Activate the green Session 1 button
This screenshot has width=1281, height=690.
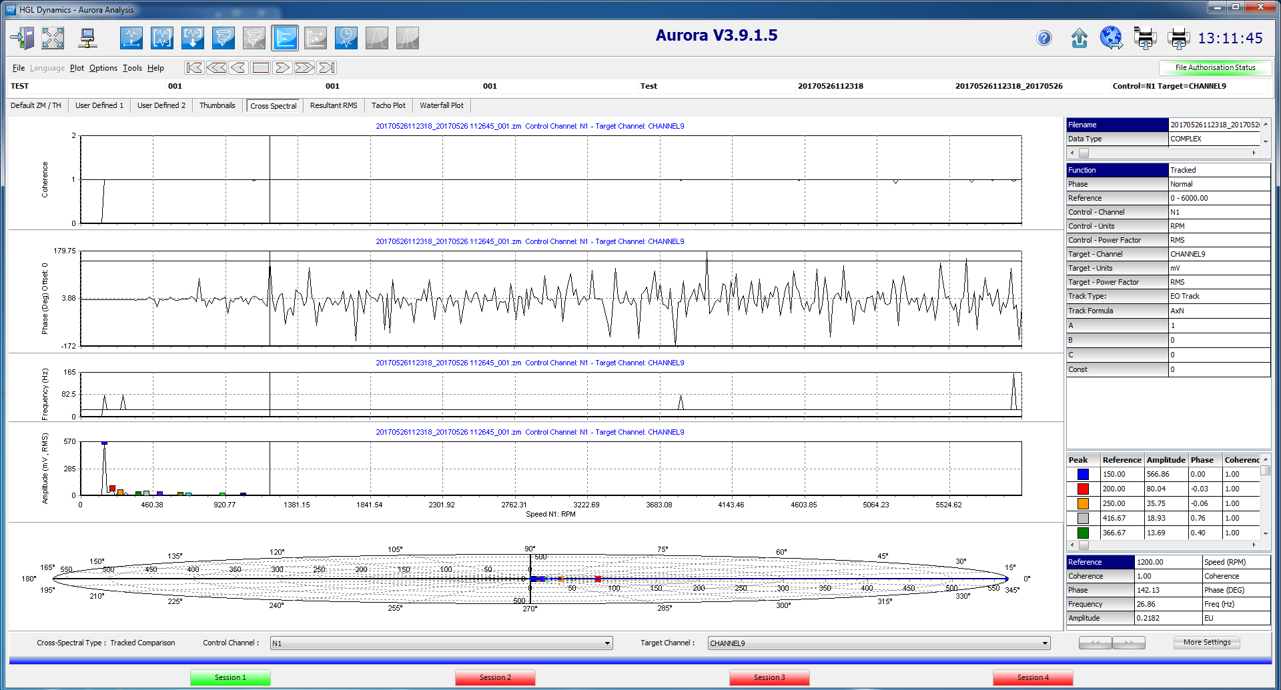tap(230, 677)
